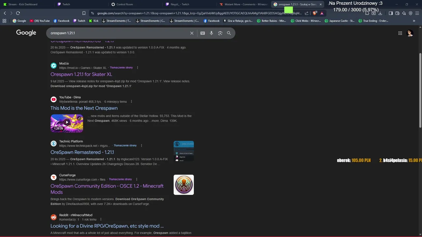Start voice search with microphone icon
The height and width of the screenshot is (237, 422).
pos(211,33)
